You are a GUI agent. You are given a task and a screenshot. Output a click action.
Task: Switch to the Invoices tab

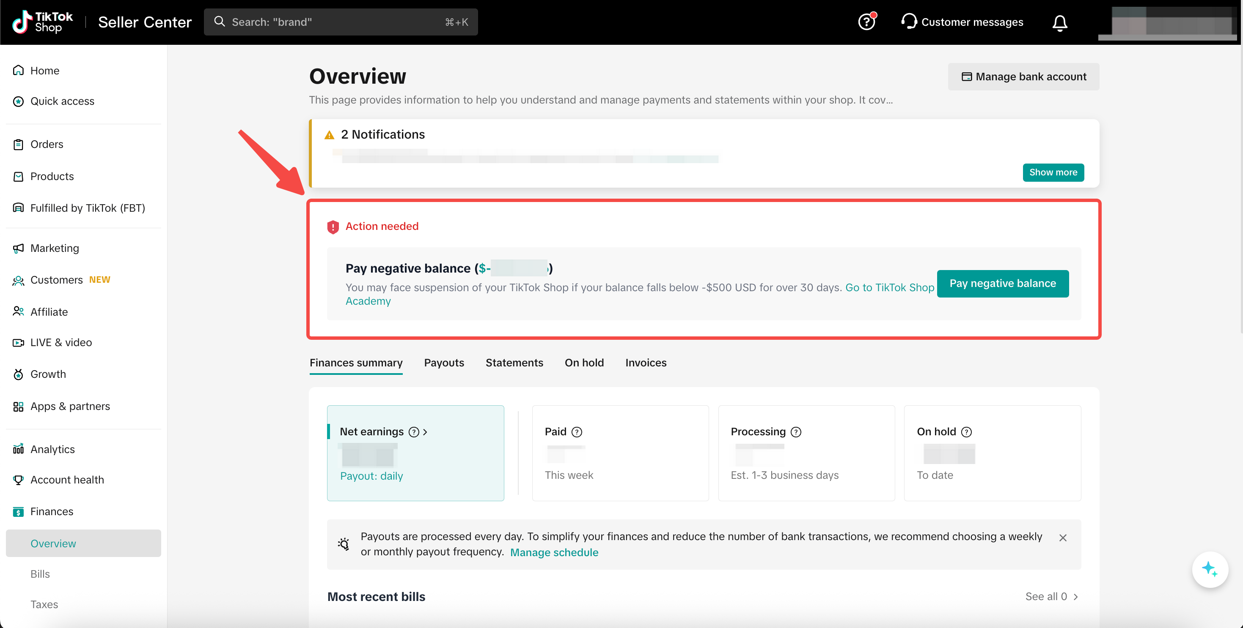tap(646, 363)
